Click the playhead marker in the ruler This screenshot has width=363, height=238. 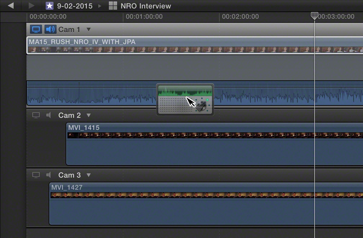click(315, 16)
